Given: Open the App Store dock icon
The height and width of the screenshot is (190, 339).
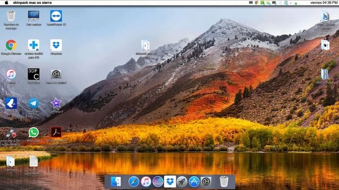Looking at the screenshot, I should click(x=194, y=182).
